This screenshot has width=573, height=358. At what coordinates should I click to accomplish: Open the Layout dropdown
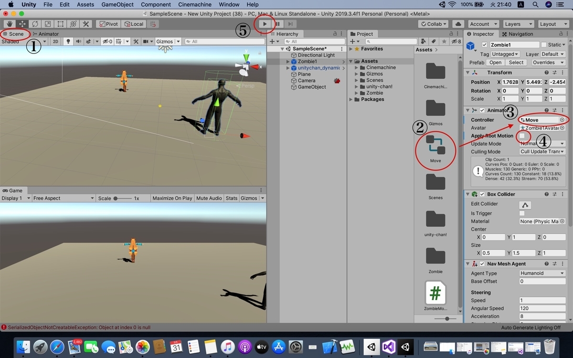(x=553, y=24)
